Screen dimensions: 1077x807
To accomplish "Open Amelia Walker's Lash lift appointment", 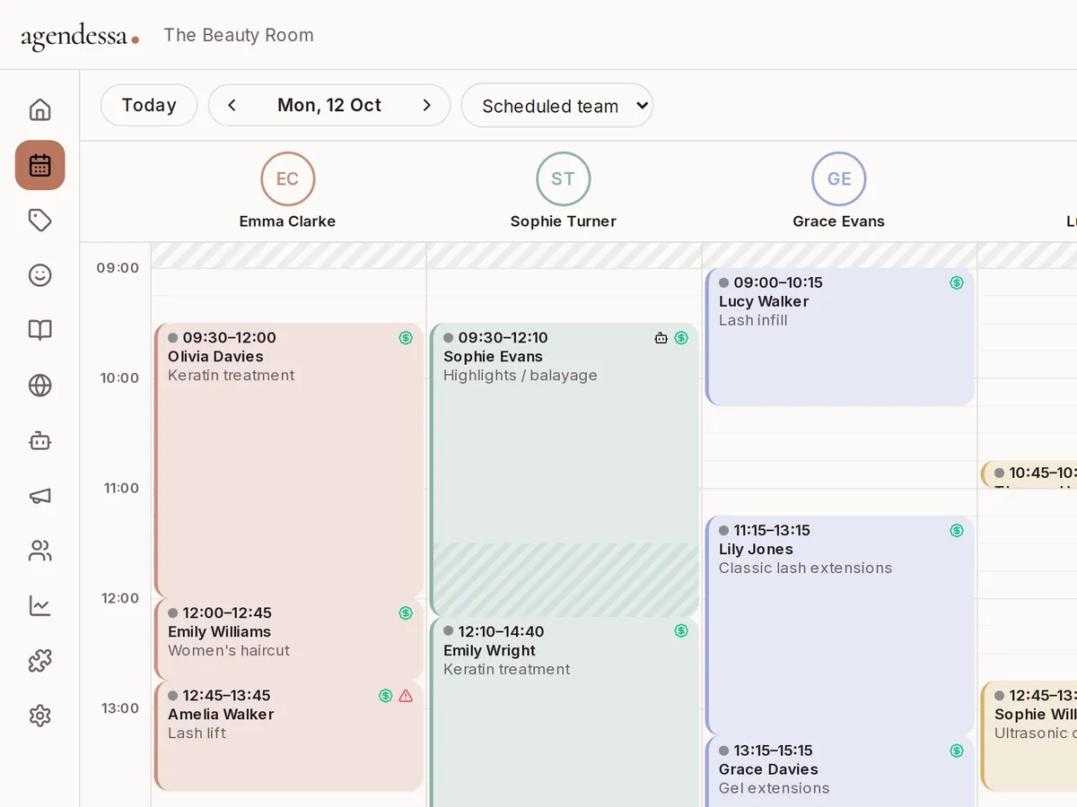I will (288, 736).
